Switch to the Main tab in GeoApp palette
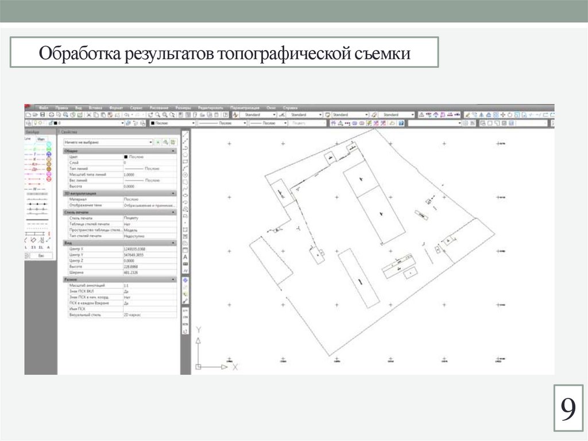 click(x=41, y=139)
